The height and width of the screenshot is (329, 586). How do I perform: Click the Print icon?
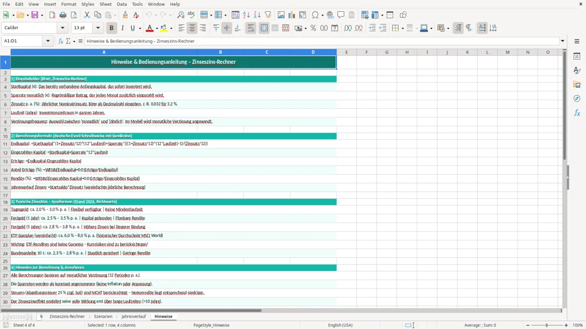click(63, 15)
